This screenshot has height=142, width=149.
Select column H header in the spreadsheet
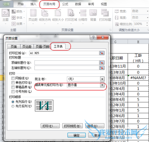click(138, 42)
